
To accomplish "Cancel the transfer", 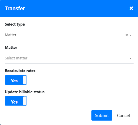I will pos(124,116).
